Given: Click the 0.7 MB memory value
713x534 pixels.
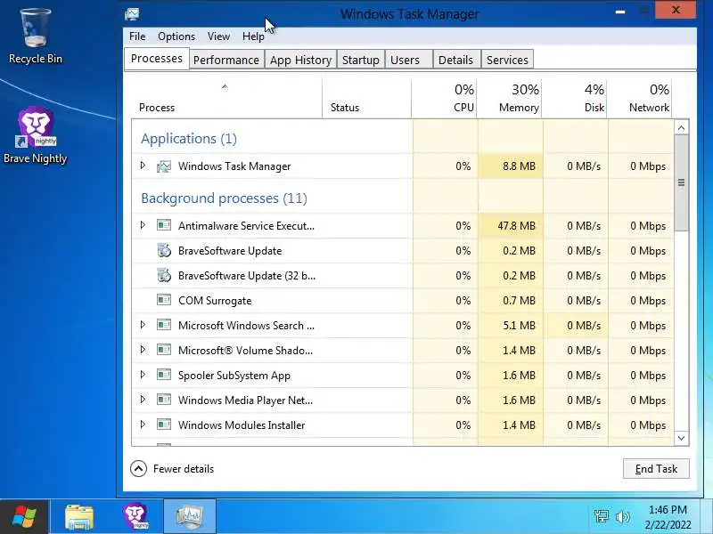Looking at the screenshot, I should 519,301.
